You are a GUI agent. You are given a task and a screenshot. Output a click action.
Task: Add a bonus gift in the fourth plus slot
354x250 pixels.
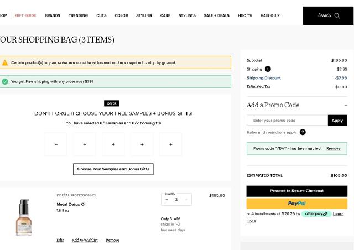(x=142, y=144)
